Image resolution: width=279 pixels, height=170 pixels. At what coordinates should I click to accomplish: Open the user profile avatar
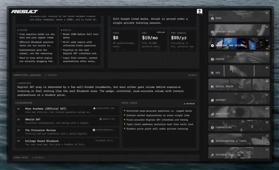click(199, 12)
